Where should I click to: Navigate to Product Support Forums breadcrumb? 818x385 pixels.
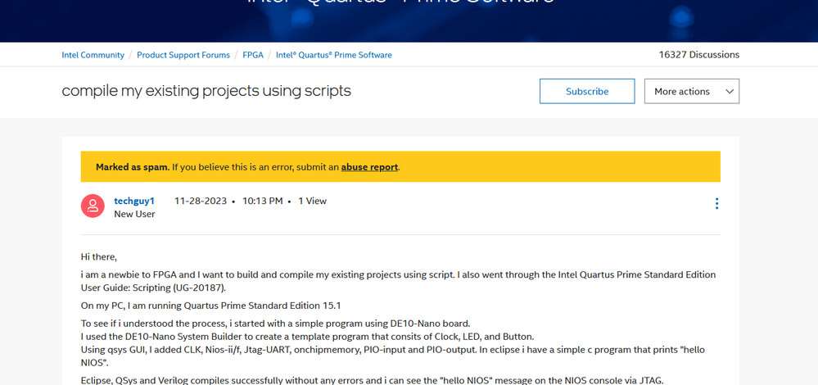click(x=183, y=55)
